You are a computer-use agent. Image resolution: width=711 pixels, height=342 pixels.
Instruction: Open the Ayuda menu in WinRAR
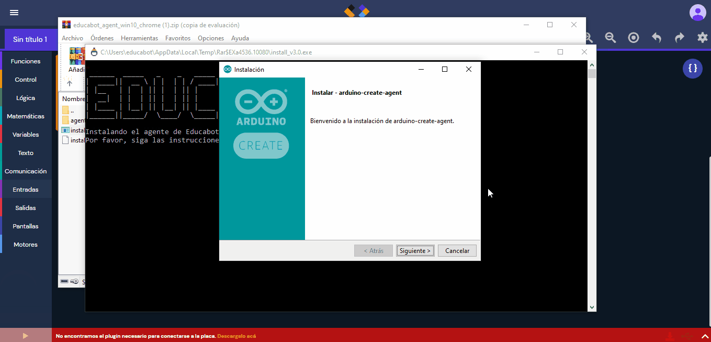pyautogui.click(x=240, y=38)
